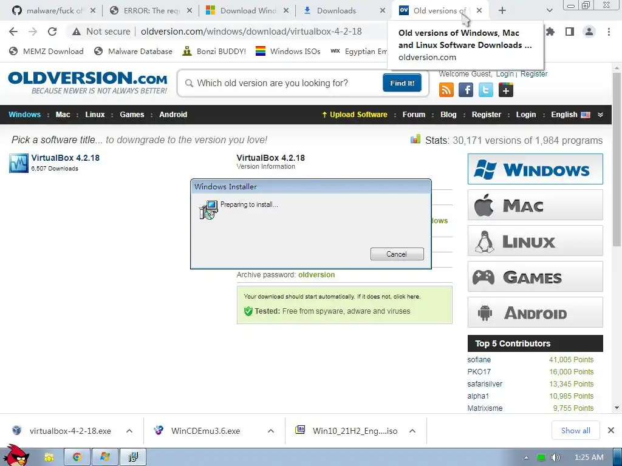Show hidden system tray icons
Screen dimensions: 622x466
pos(526,458)
